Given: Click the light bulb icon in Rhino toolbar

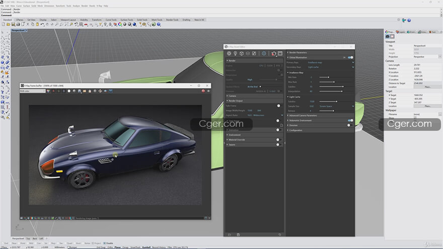Looking at the screenshot, I should (105, 24).
